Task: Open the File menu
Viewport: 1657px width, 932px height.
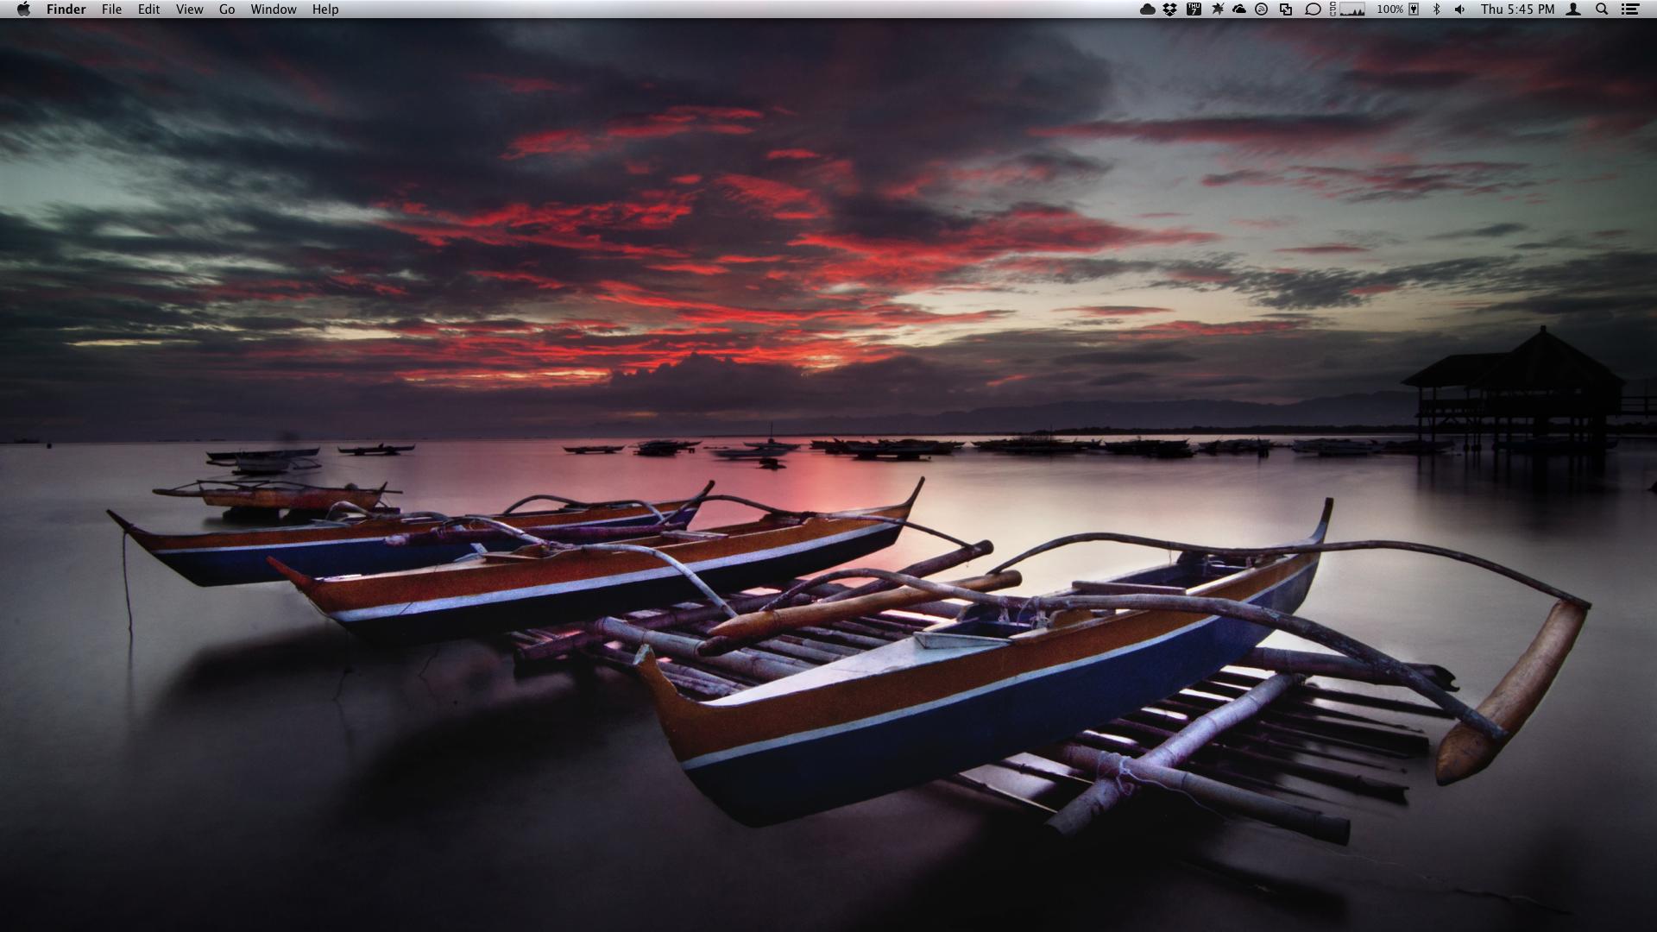Action: (x=111, y=9)
